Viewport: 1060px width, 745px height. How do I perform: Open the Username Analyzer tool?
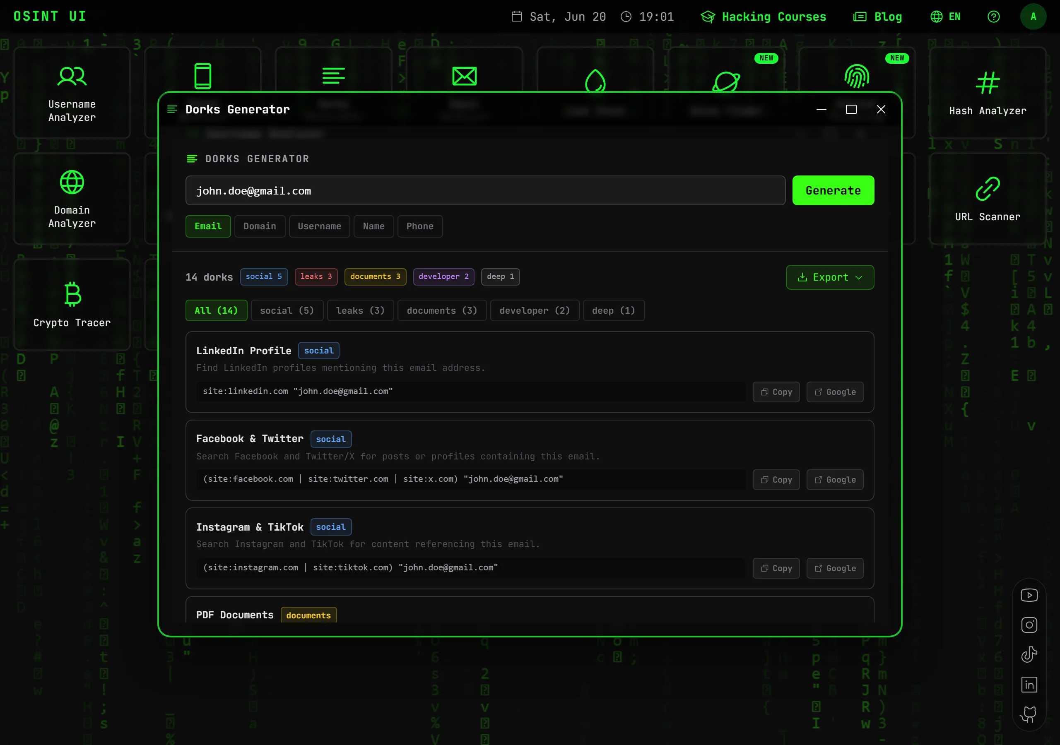(x=72, y=92)
